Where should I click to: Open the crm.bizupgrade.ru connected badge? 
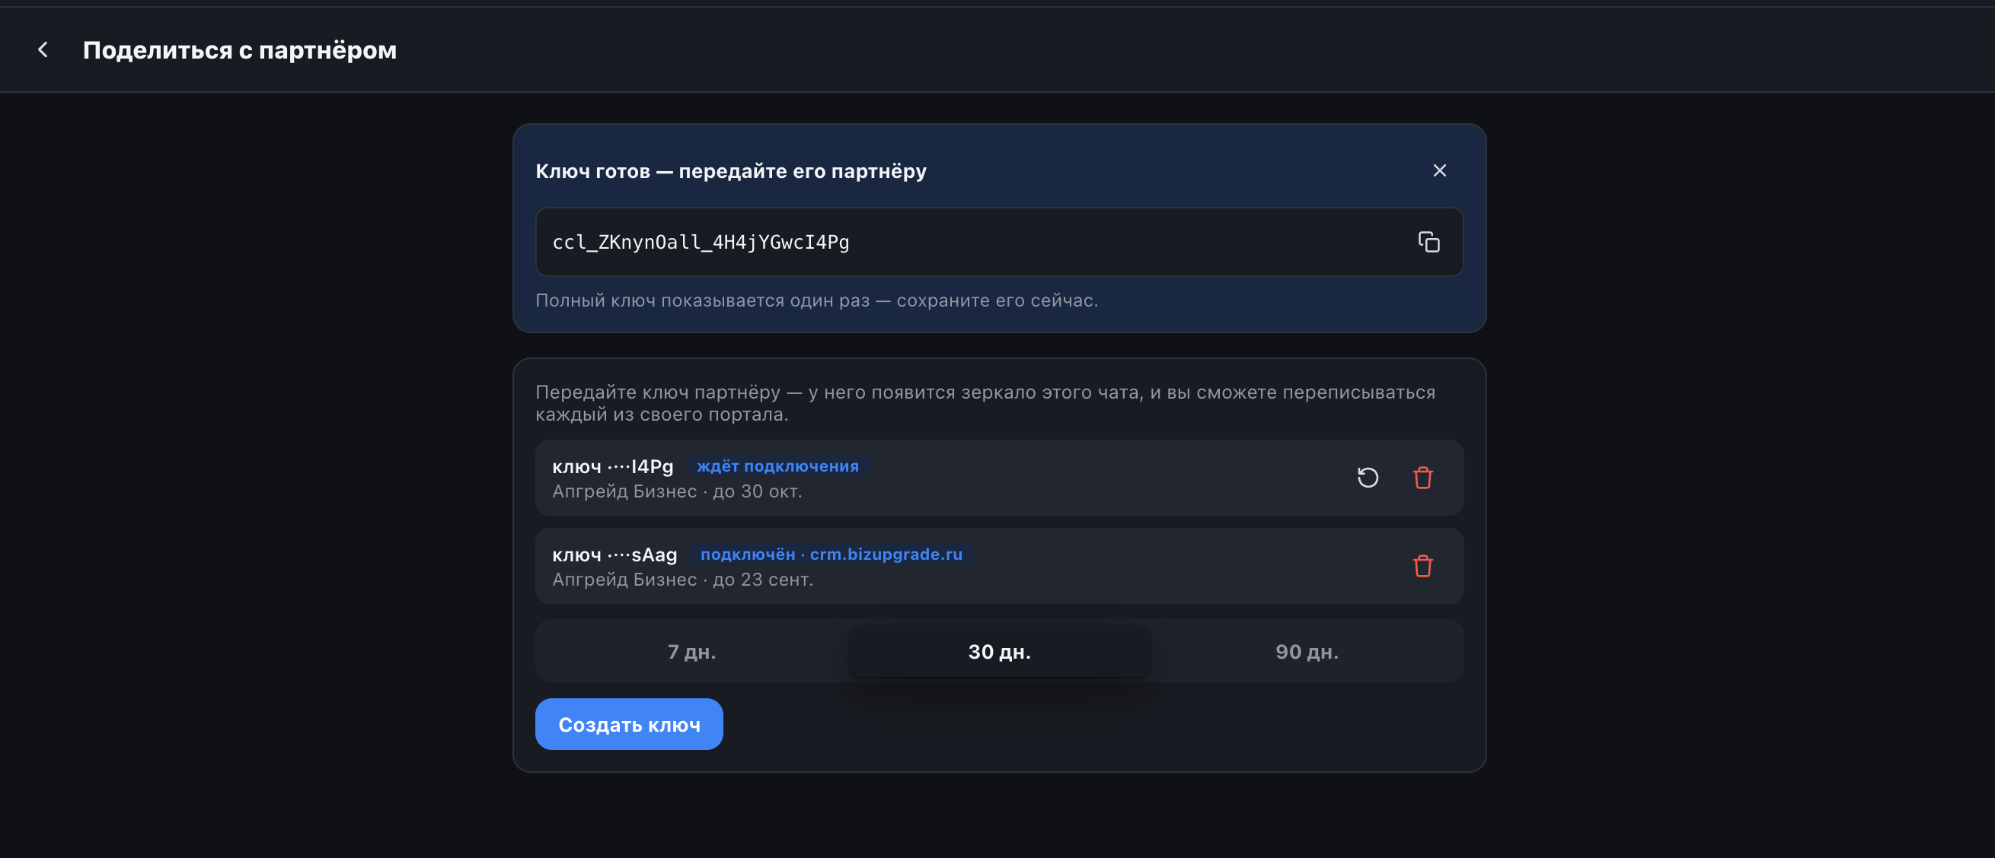[831, 554]
